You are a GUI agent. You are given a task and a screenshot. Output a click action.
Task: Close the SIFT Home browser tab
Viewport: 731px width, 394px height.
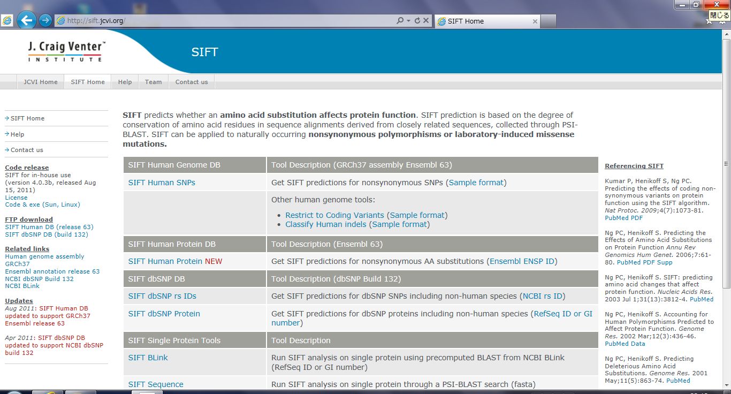535,21
